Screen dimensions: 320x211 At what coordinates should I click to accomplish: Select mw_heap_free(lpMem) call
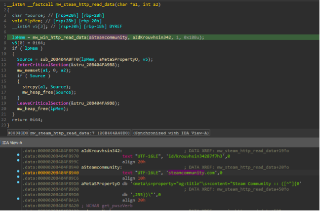[35, 108]
